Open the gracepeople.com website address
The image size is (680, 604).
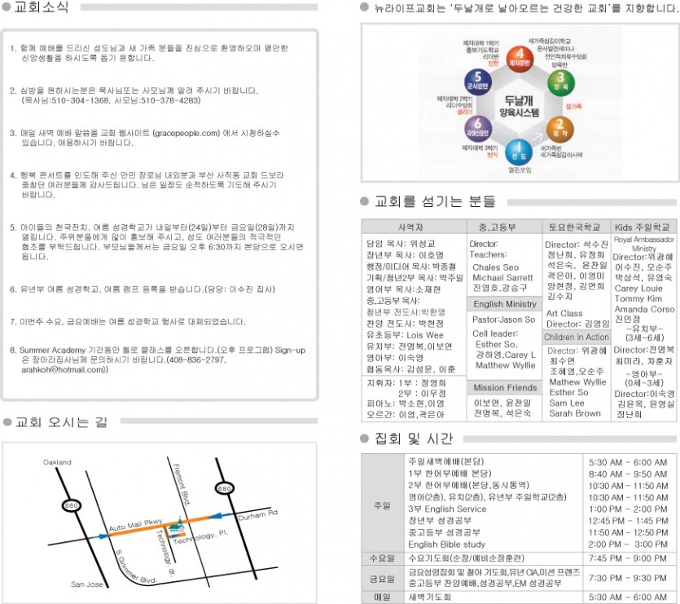pyautogui.click(x=186, y=133)
